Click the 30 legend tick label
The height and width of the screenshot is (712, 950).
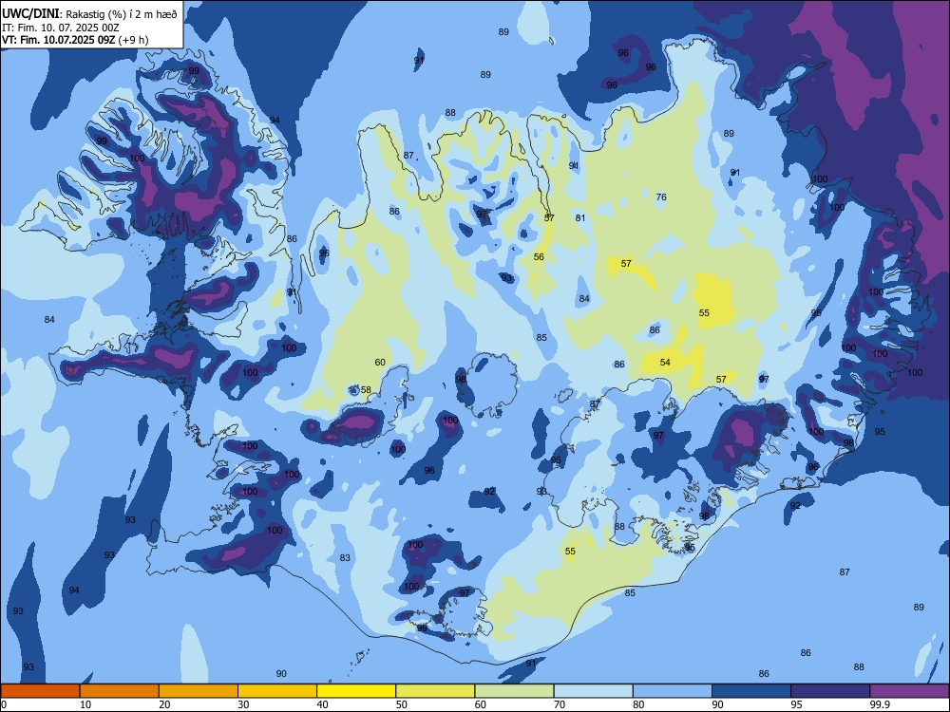(x=243, y=704)
